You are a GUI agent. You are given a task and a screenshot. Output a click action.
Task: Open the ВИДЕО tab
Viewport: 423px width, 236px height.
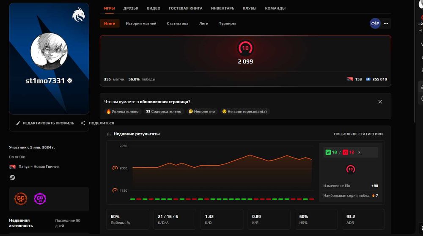[154, 8]
